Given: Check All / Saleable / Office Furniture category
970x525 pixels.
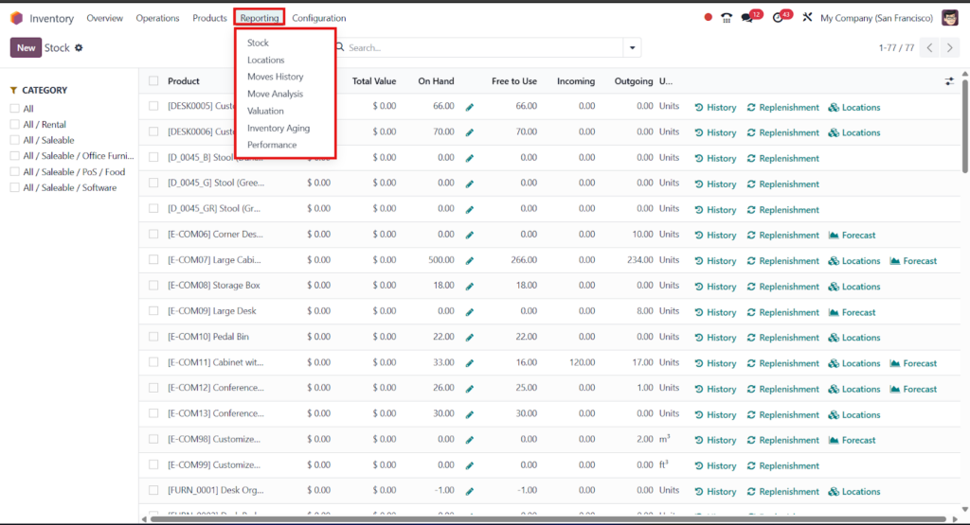Looking at the screenshot, I should 15,156.
